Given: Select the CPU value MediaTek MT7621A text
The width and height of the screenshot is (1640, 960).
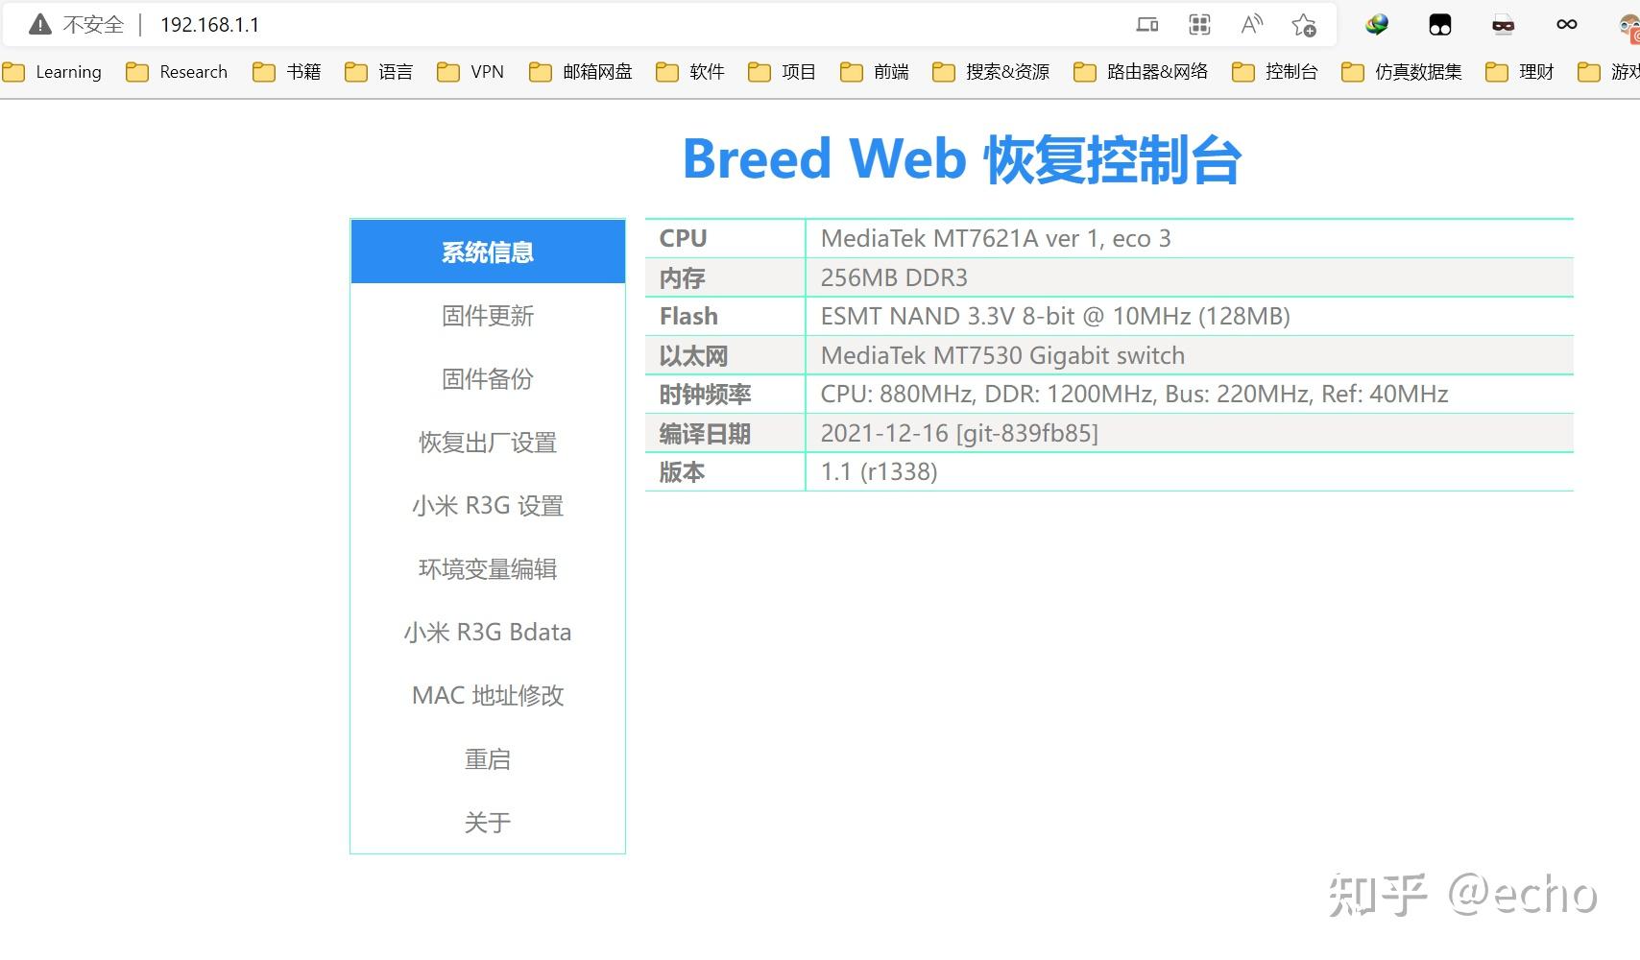Looking at the screenshot, I should click(x=996, y=239).
